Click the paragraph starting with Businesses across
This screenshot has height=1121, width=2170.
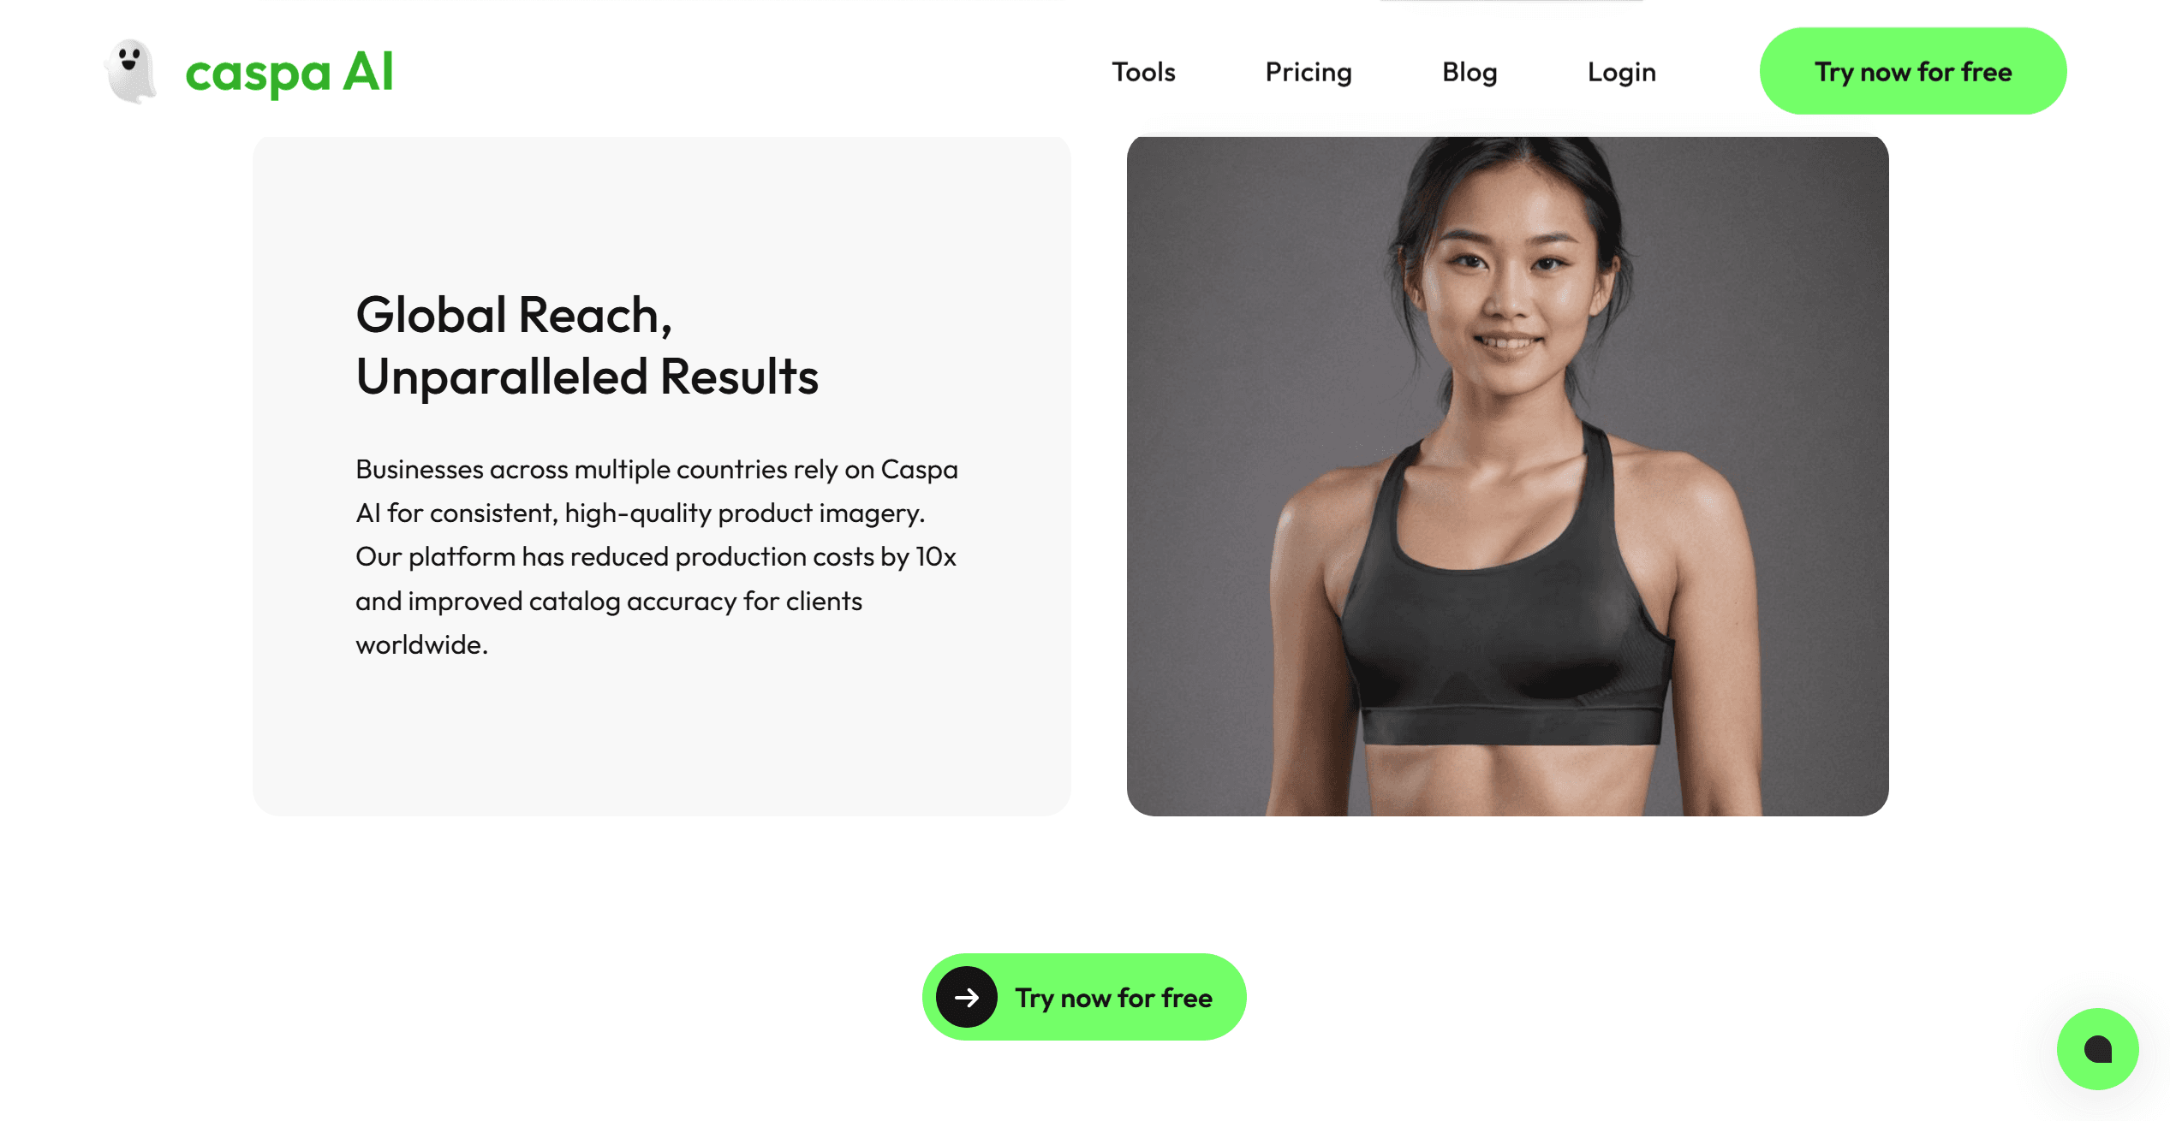[x=657, y=556]
